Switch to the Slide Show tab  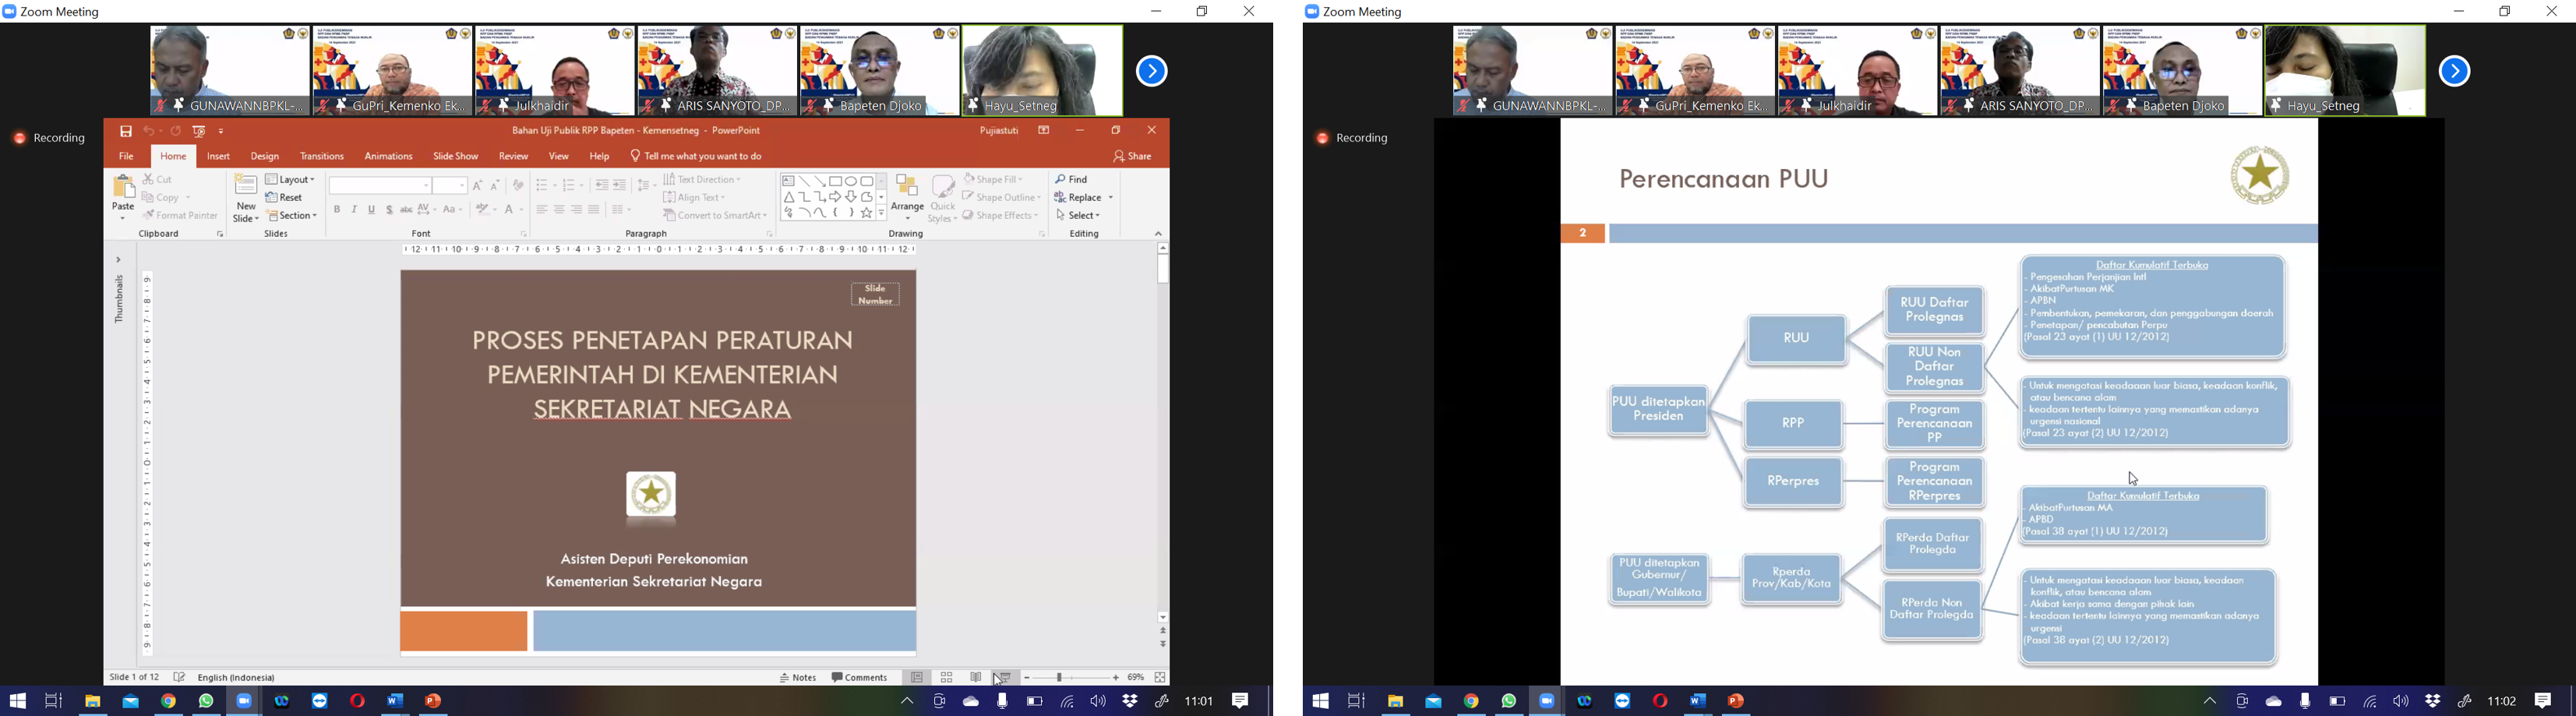pyautogui.click(x=456, y=157)
